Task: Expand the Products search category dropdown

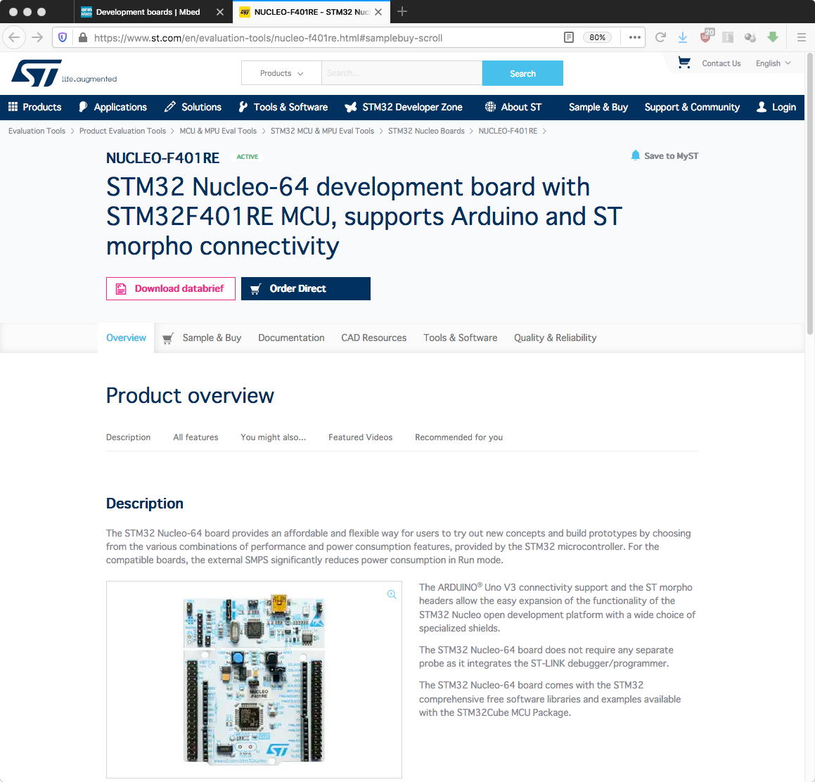Action: point(281,73)
